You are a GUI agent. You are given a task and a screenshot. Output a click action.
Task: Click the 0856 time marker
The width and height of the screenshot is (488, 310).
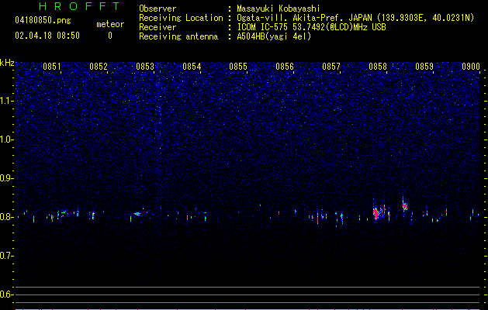click(x=285, y=67)
